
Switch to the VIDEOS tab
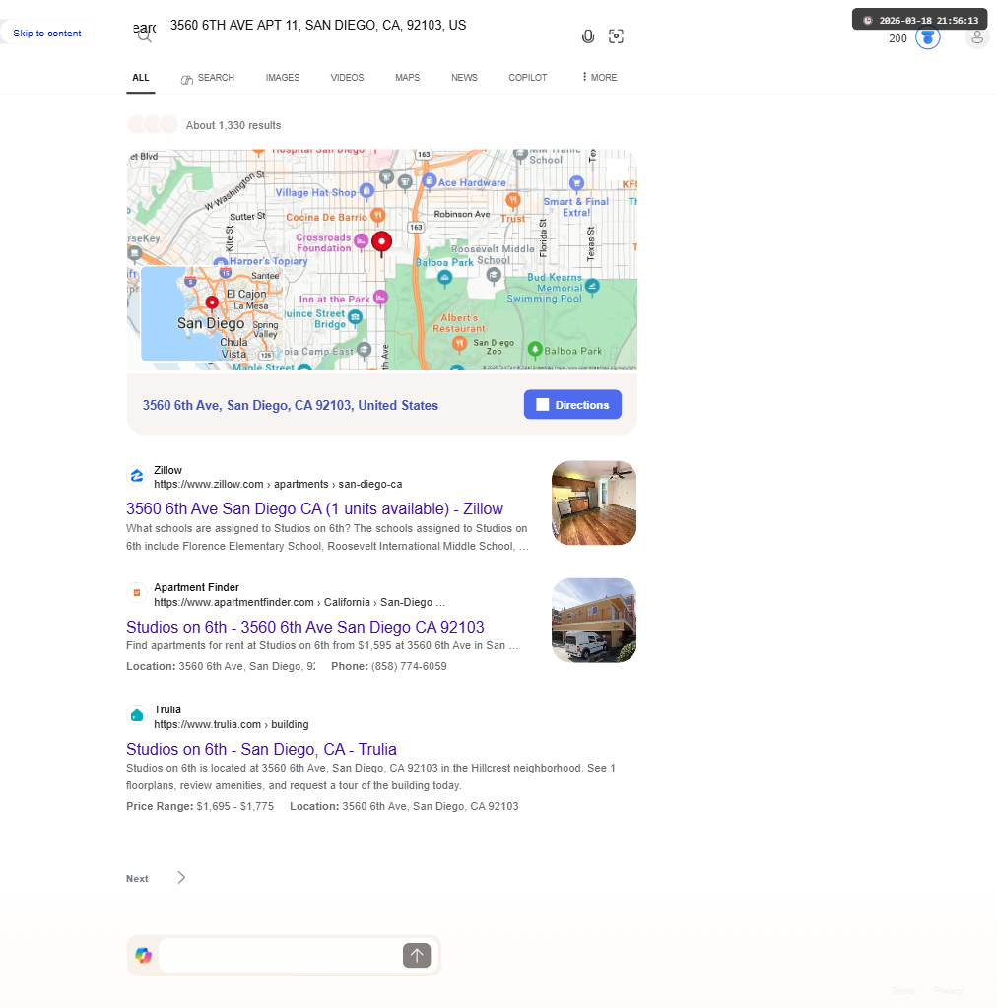pos(347,77)
